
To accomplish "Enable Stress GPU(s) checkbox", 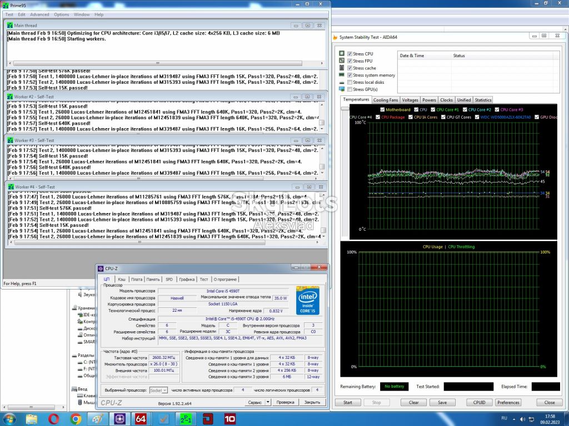I will [350, 89].
